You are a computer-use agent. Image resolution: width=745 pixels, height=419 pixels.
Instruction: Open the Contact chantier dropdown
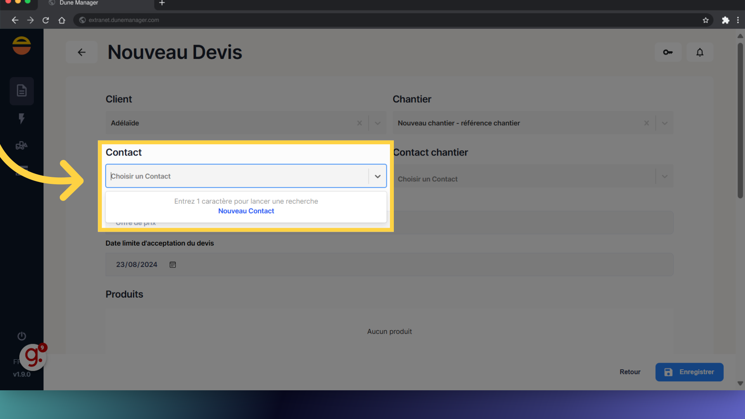(665, 177)
